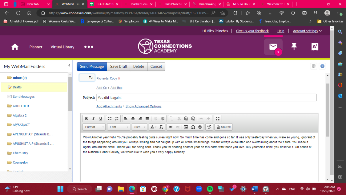The width and height of the screenshot is (346, 195).
Task: Save the message as draft
Action: click(x=119, y=66)
